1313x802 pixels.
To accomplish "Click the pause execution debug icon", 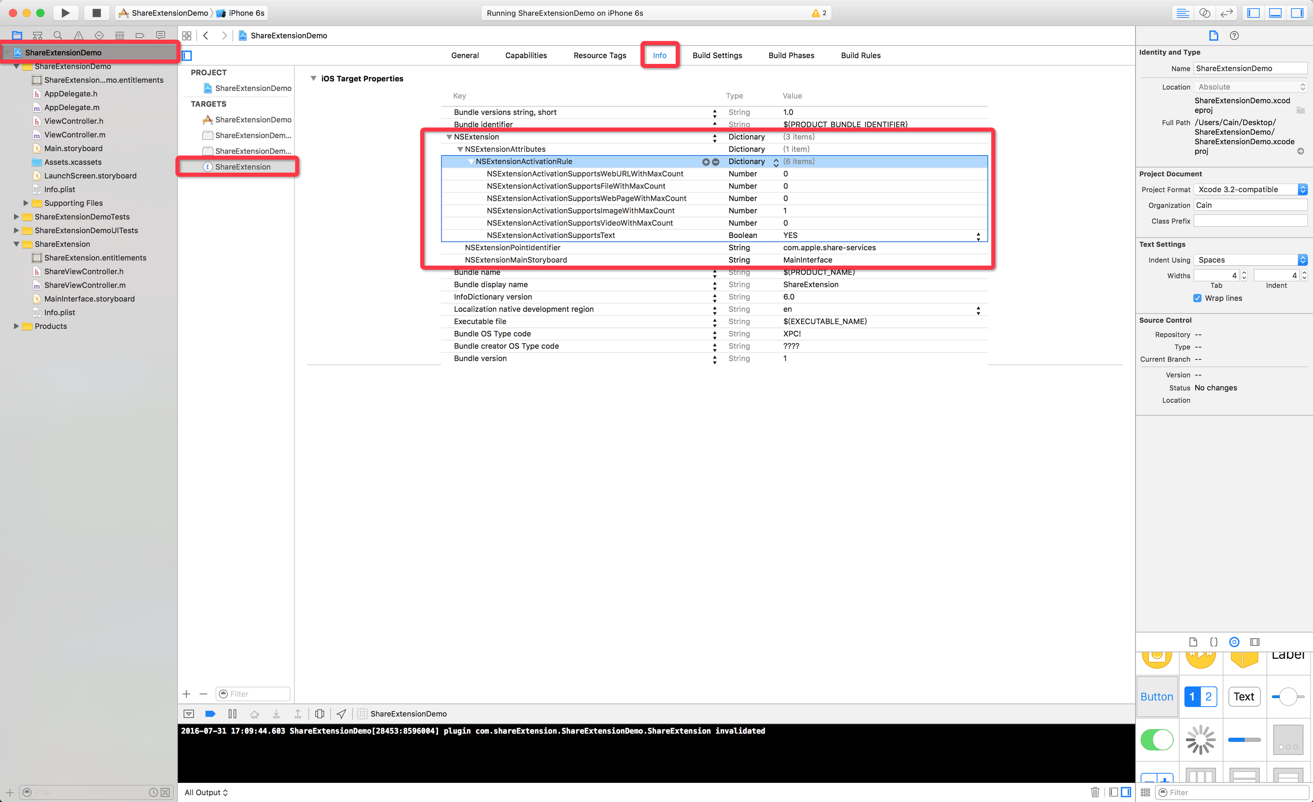I will click(x=232, y=713).
